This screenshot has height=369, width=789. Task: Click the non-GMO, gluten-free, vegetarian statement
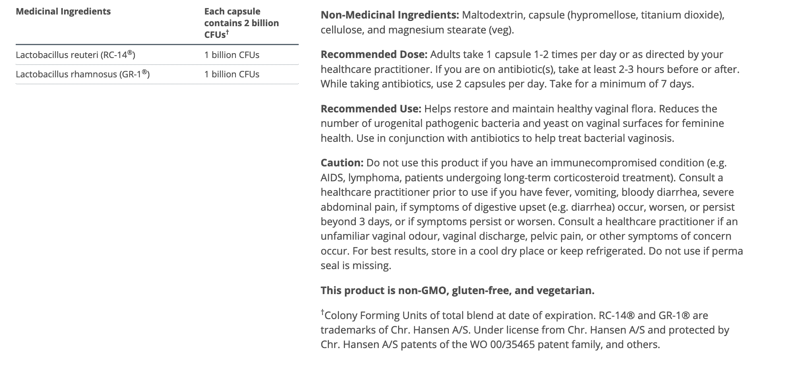[457, 290]
